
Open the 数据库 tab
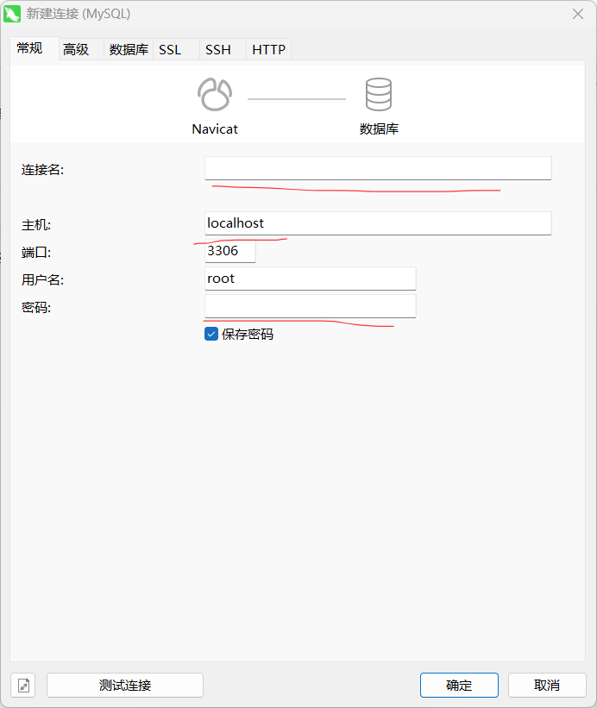pos(129,49)
